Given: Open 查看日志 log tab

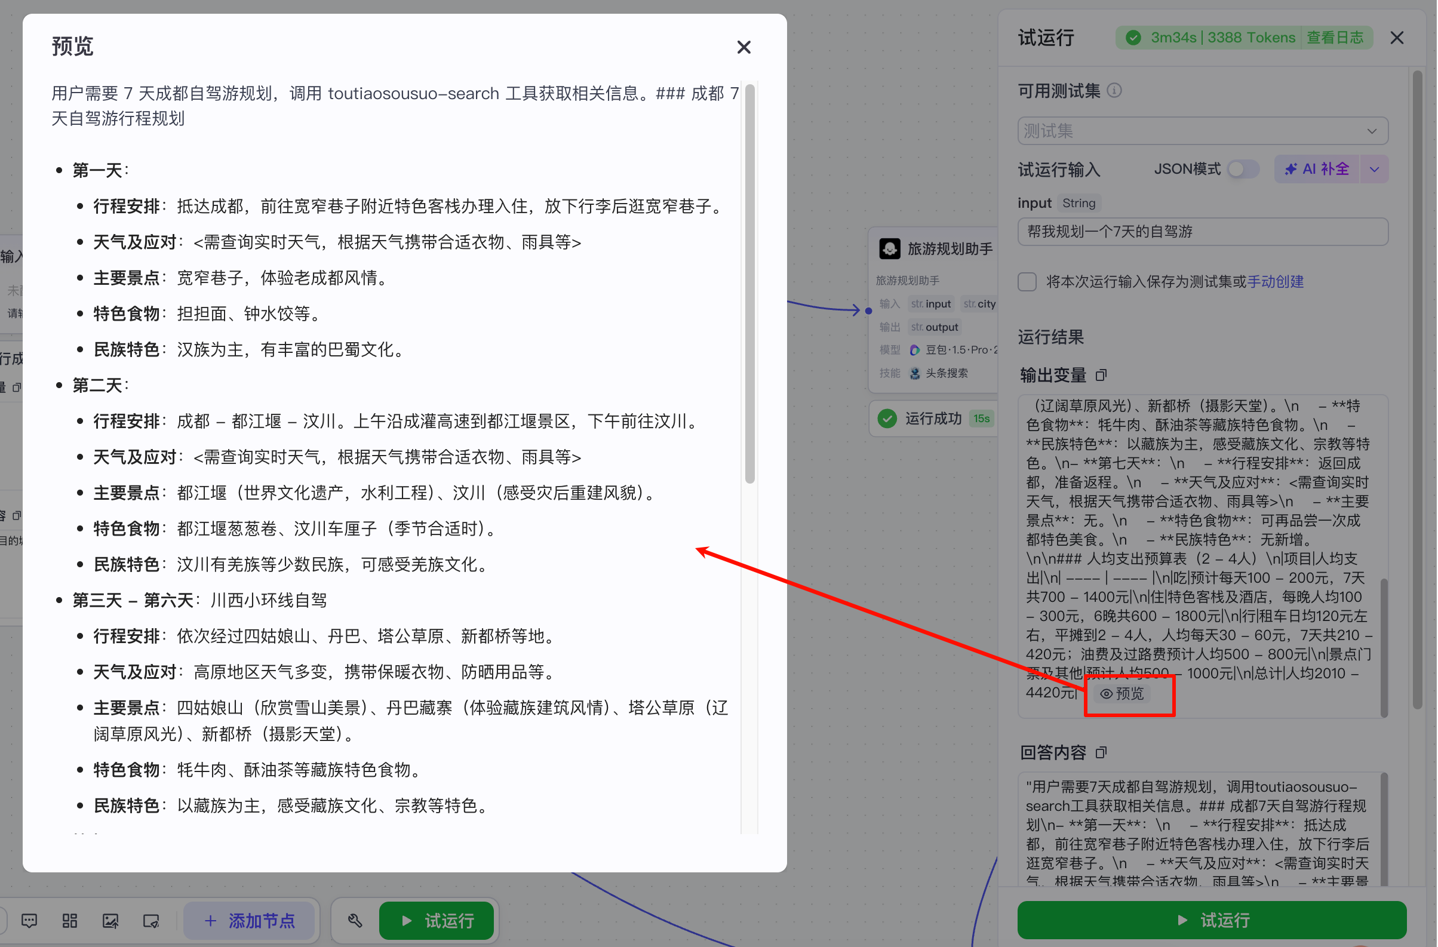Looking at the screenshot, I should point(1335,38).
